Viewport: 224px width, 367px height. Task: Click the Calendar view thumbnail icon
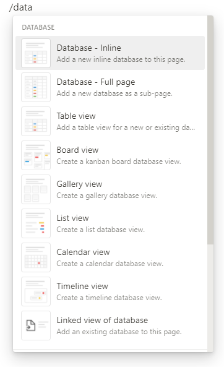click(36, 257)
